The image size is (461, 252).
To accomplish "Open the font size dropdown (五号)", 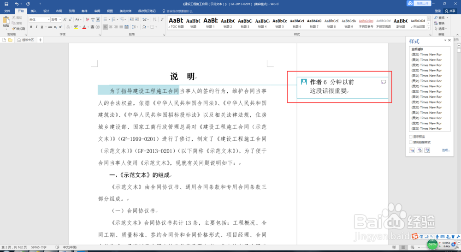I will (60, 19).
